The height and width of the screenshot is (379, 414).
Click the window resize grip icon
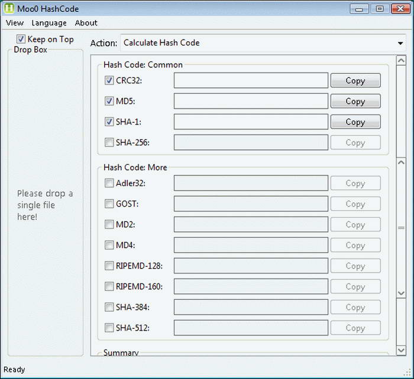pyautogui.click(x=407, y=373)
